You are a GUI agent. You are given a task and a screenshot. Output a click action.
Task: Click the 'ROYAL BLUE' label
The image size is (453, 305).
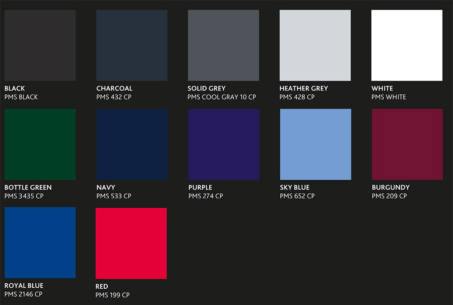(24, 286)
